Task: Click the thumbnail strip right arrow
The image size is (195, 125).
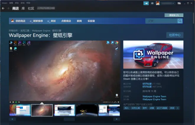Action: (x=117, y=119)
